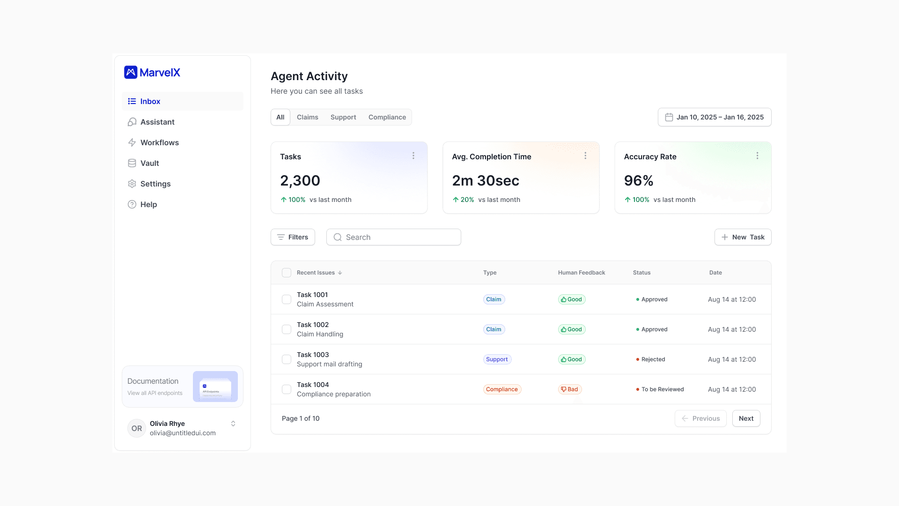The image size is (899, 506).
Task: Check the box for Task 1003
Action: pyautogui.click(x=287, y=359)
